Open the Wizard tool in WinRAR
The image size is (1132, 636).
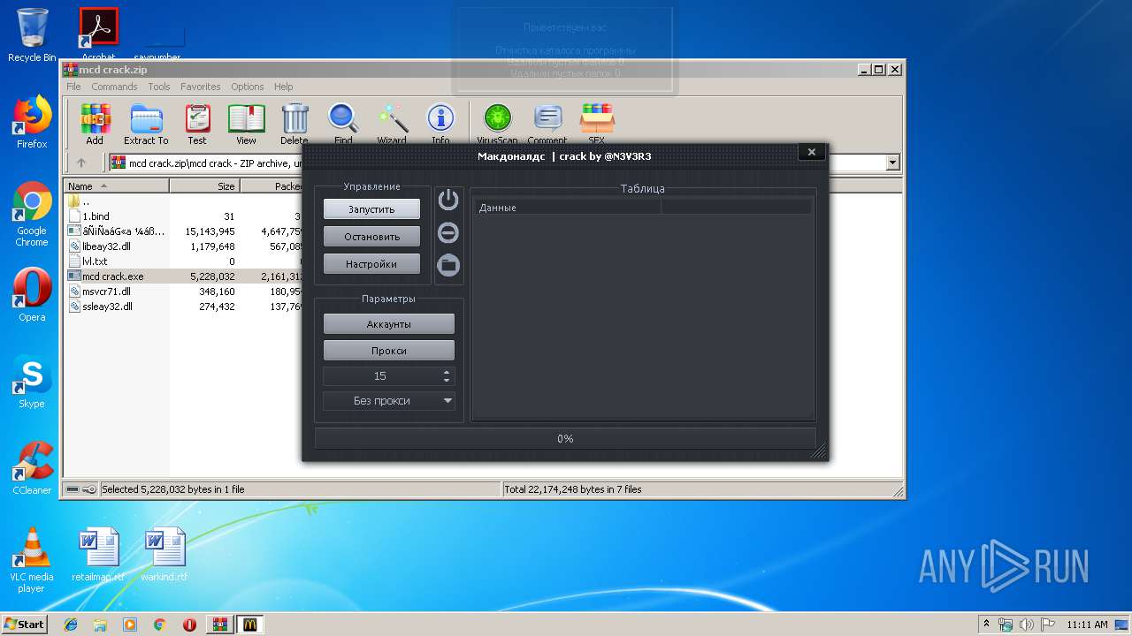click(x=392, y=124)
